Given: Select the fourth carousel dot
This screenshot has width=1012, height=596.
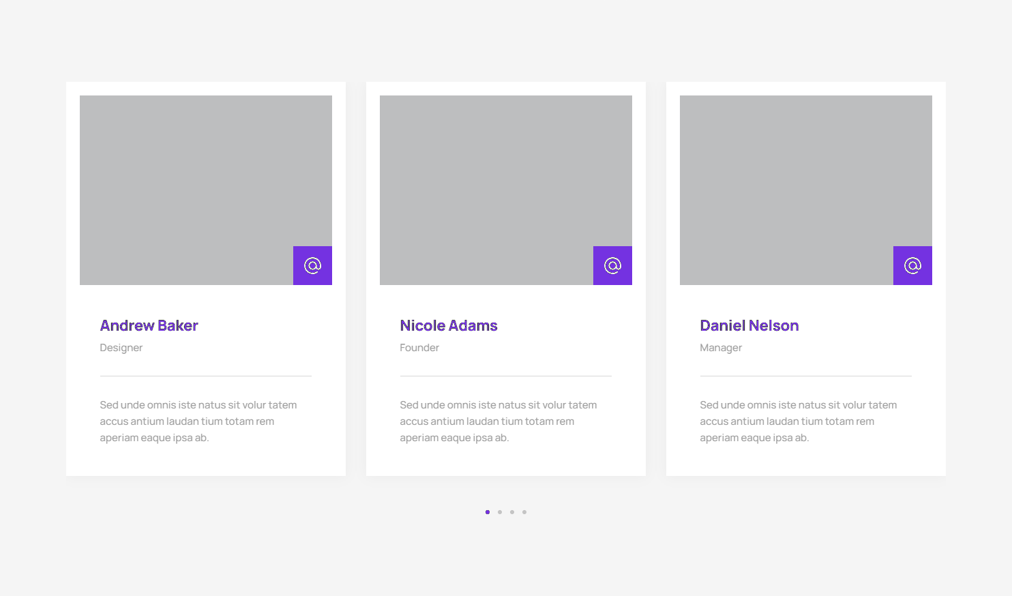Looking at the screenshot, I should (524, 512).
